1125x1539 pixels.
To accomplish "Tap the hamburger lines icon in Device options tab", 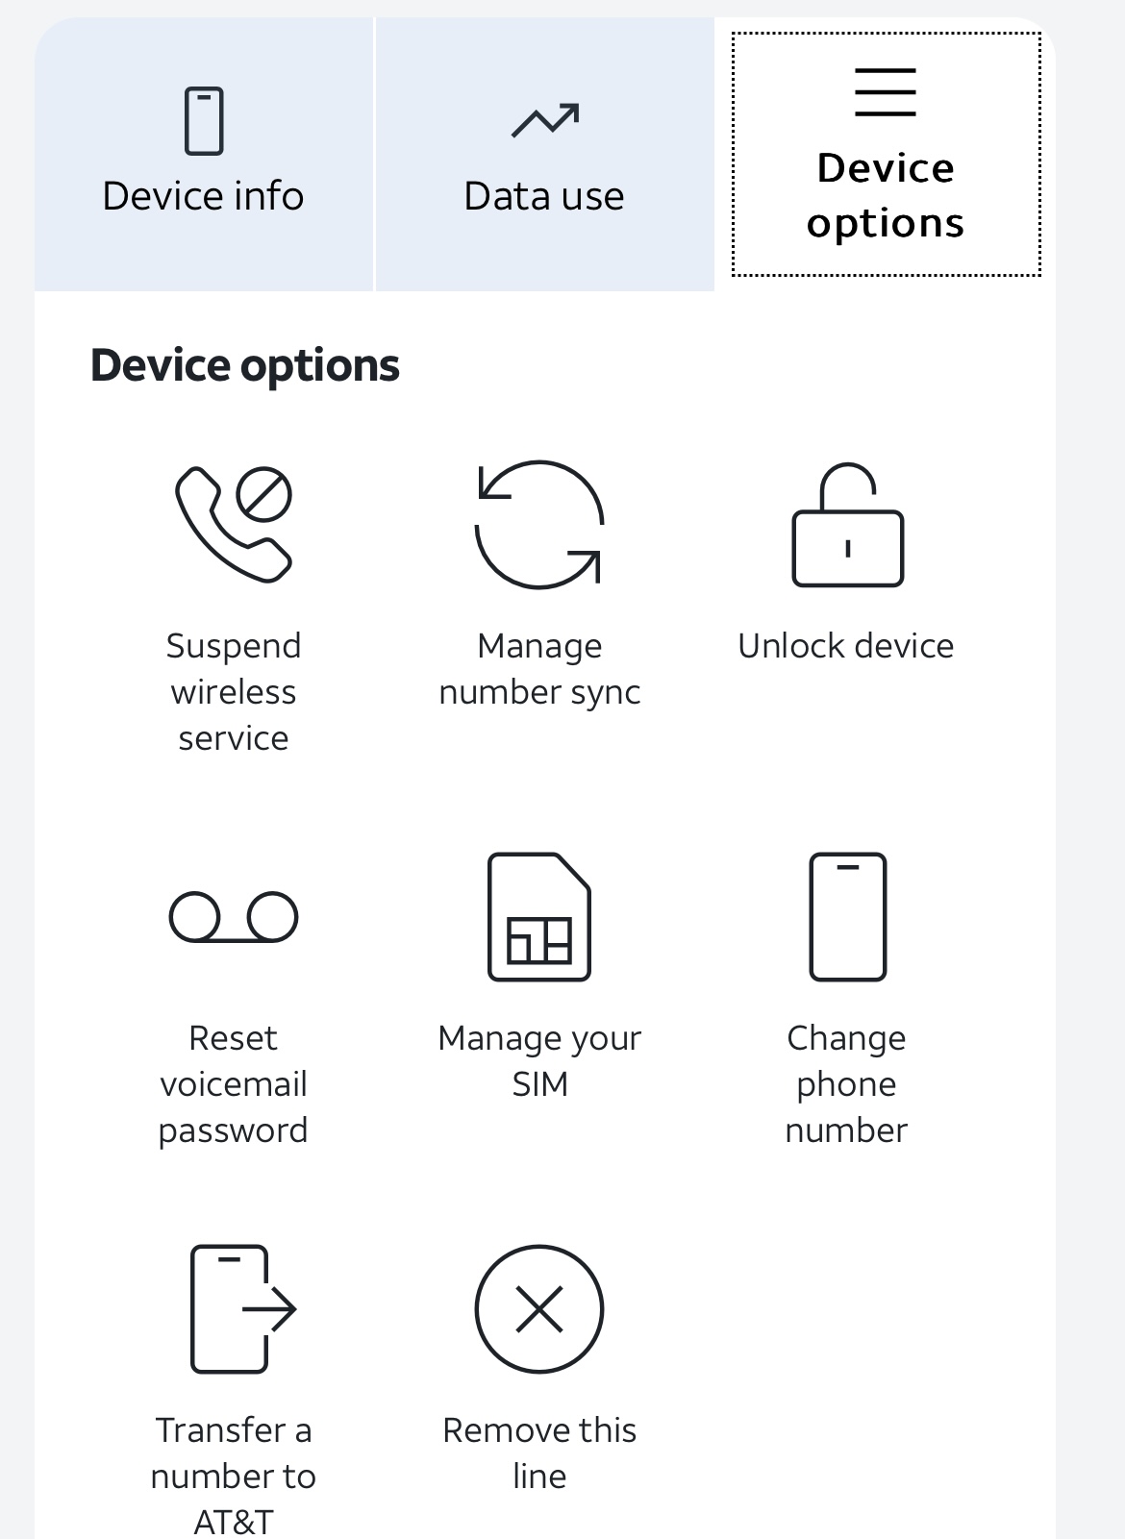I will [x=886, y=92].
